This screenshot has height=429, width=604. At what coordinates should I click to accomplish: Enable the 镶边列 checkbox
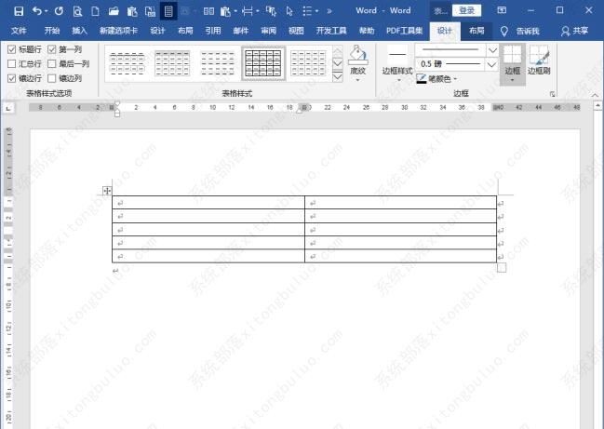(52, 79)
